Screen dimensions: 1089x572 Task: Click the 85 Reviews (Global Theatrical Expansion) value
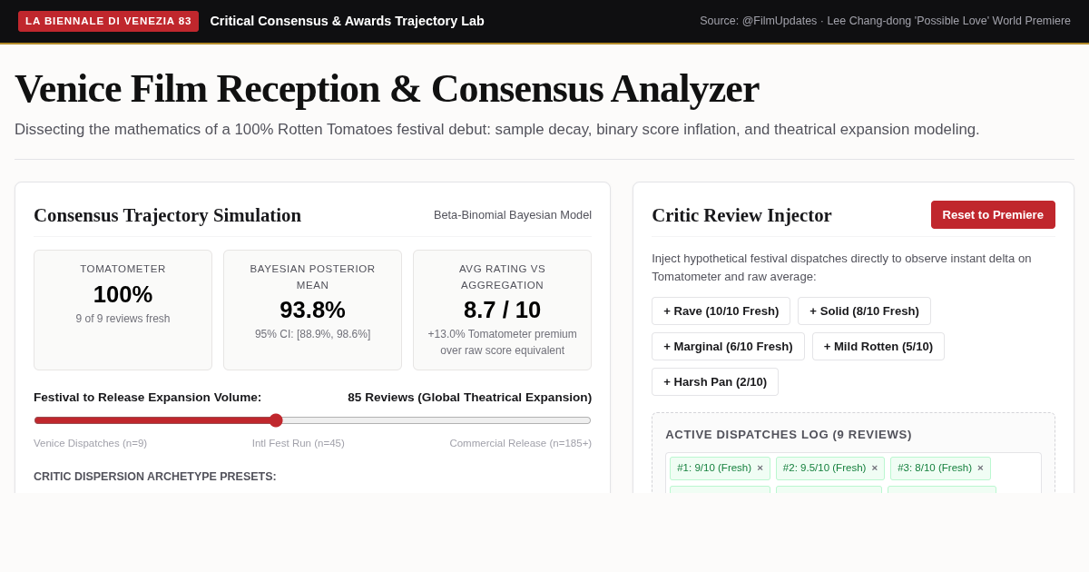pyautogui.click(x=469, y=398)
